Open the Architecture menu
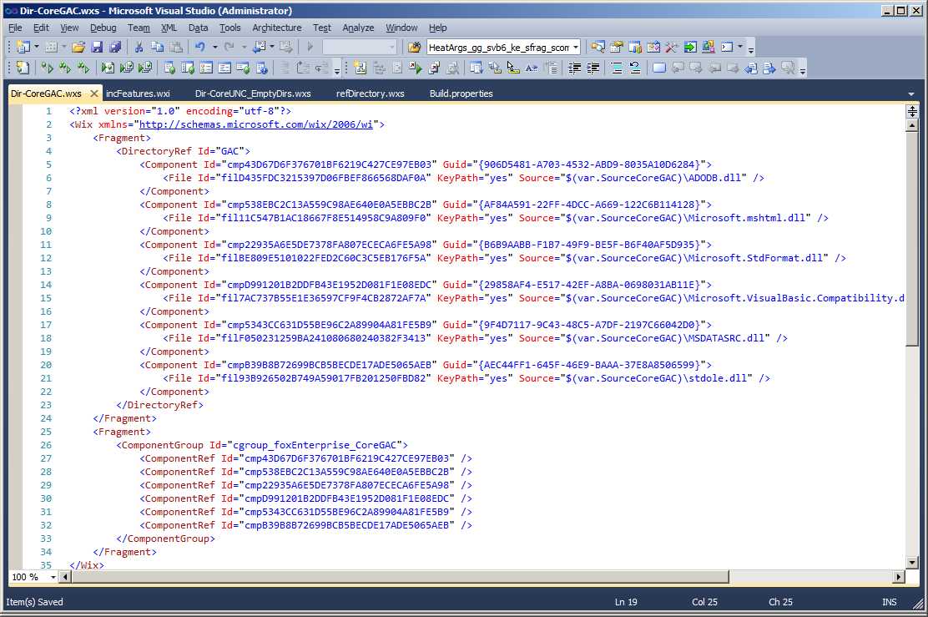This screenshot has height=617, width=928. pyautogui.click(x=277, y=28)
